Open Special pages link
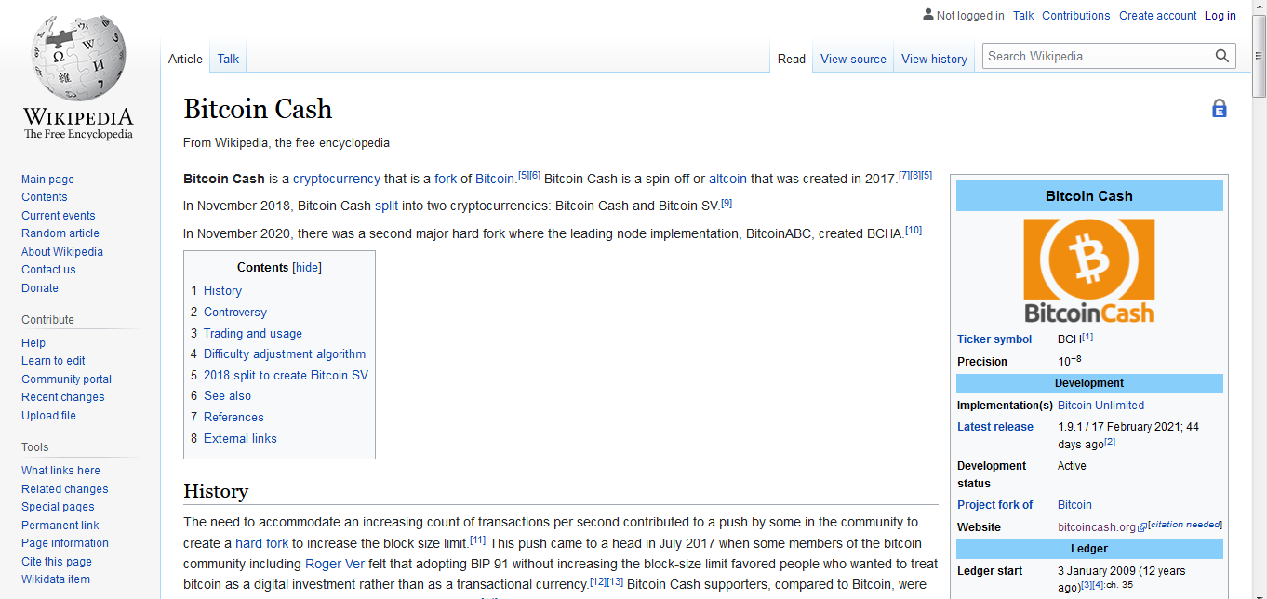1267x599 pixels. [58, 507]
